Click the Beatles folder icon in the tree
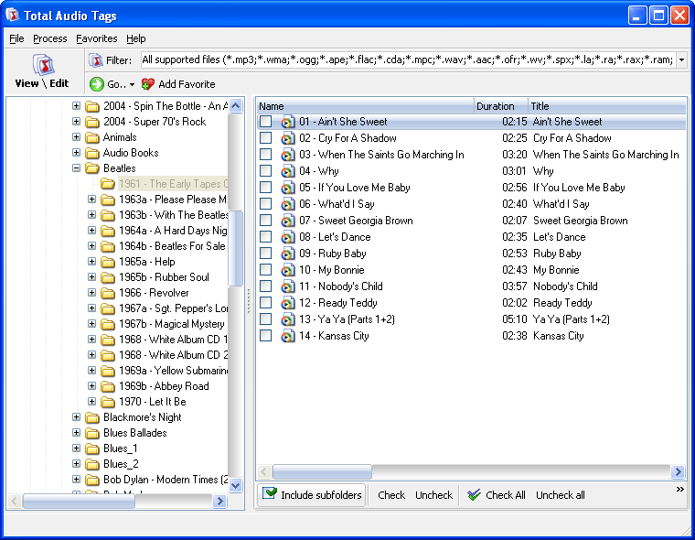 (92, 168)
